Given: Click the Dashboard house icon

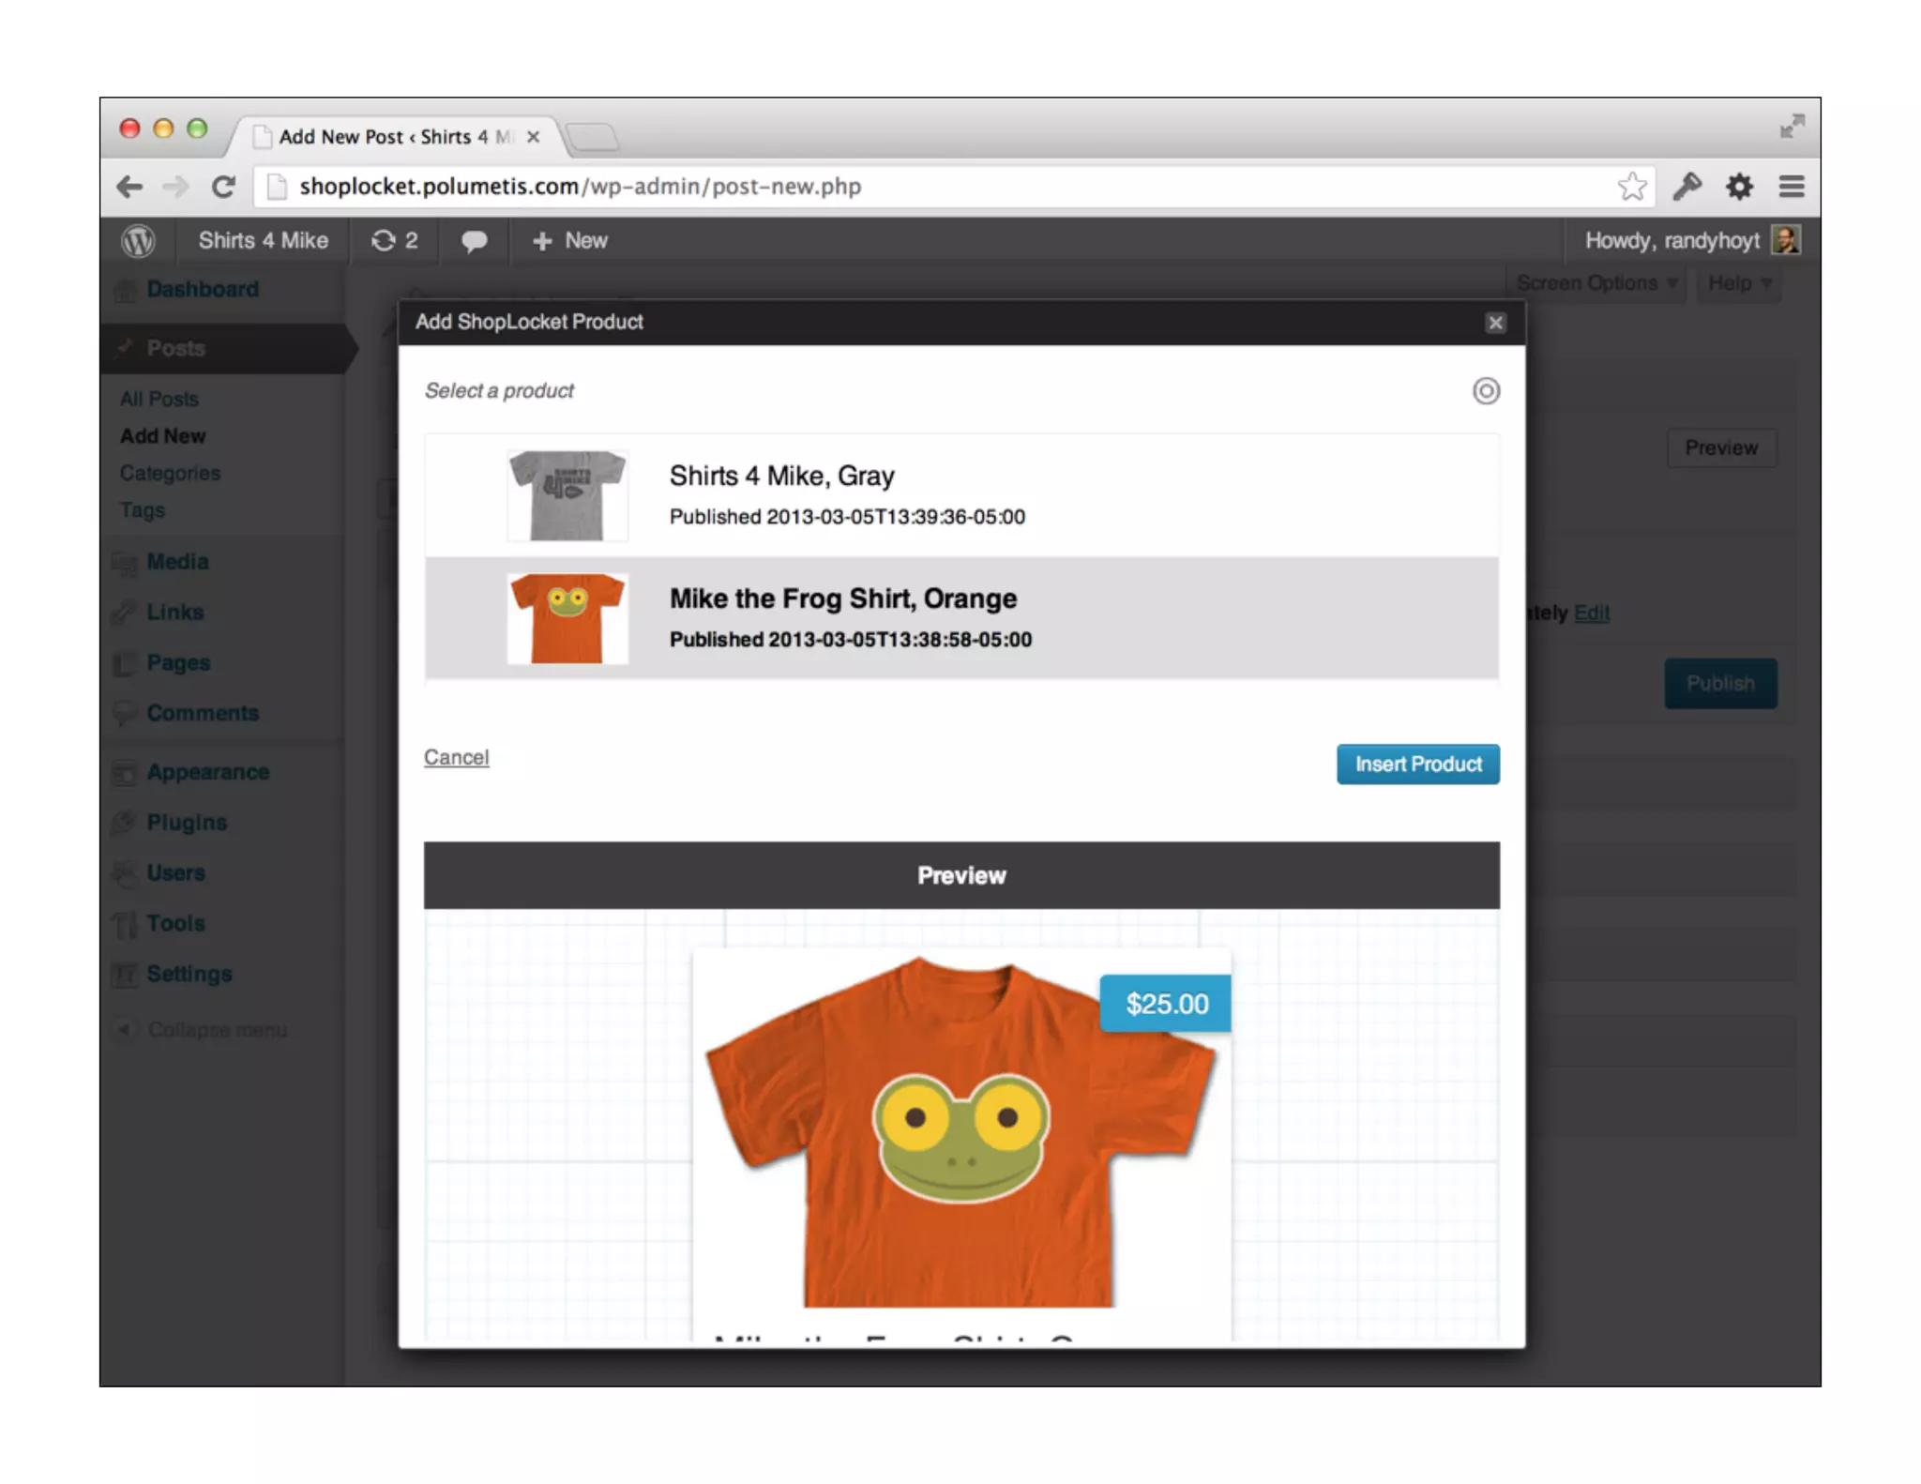Looking at the screenshot, I should [x=125, y=290].
